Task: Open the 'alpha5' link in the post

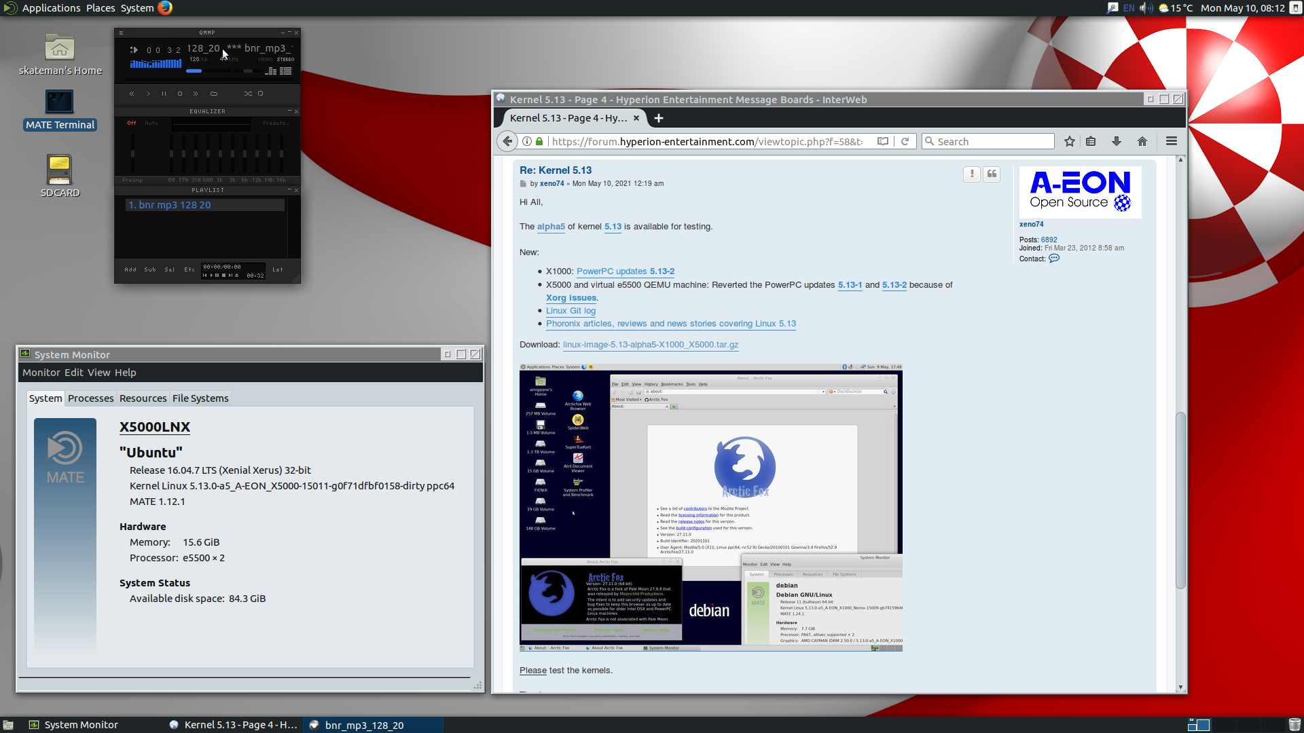Action: click(551, 227)
